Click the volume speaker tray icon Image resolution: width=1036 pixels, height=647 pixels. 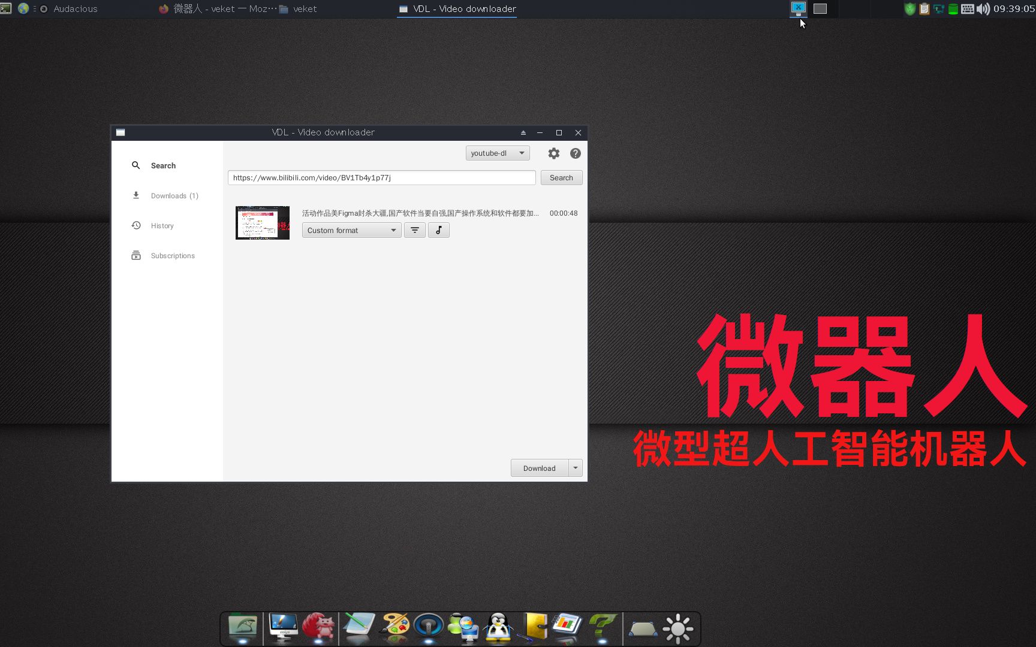click(x=983, y=8)
